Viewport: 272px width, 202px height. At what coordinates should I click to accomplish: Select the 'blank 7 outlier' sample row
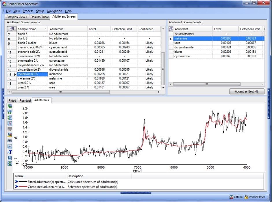click(x=84, y=43)
